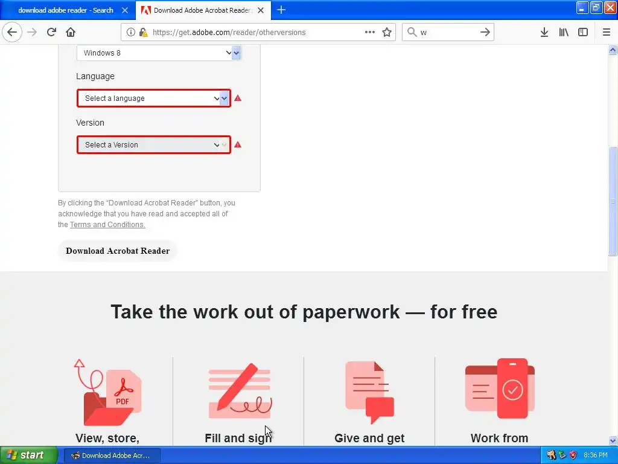Expand the Select a language dropdown
618x464 pixels.
(154, 98)
